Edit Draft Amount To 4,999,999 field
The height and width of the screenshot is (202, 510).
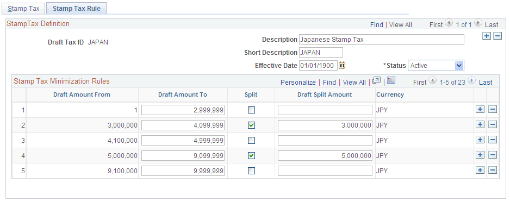click(x=183, y=140)
